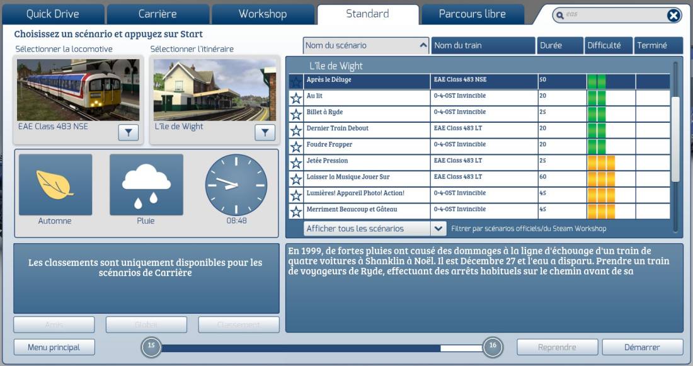Click the level 15 badge
Screen dimensions: 693x366
pos(151,346)
